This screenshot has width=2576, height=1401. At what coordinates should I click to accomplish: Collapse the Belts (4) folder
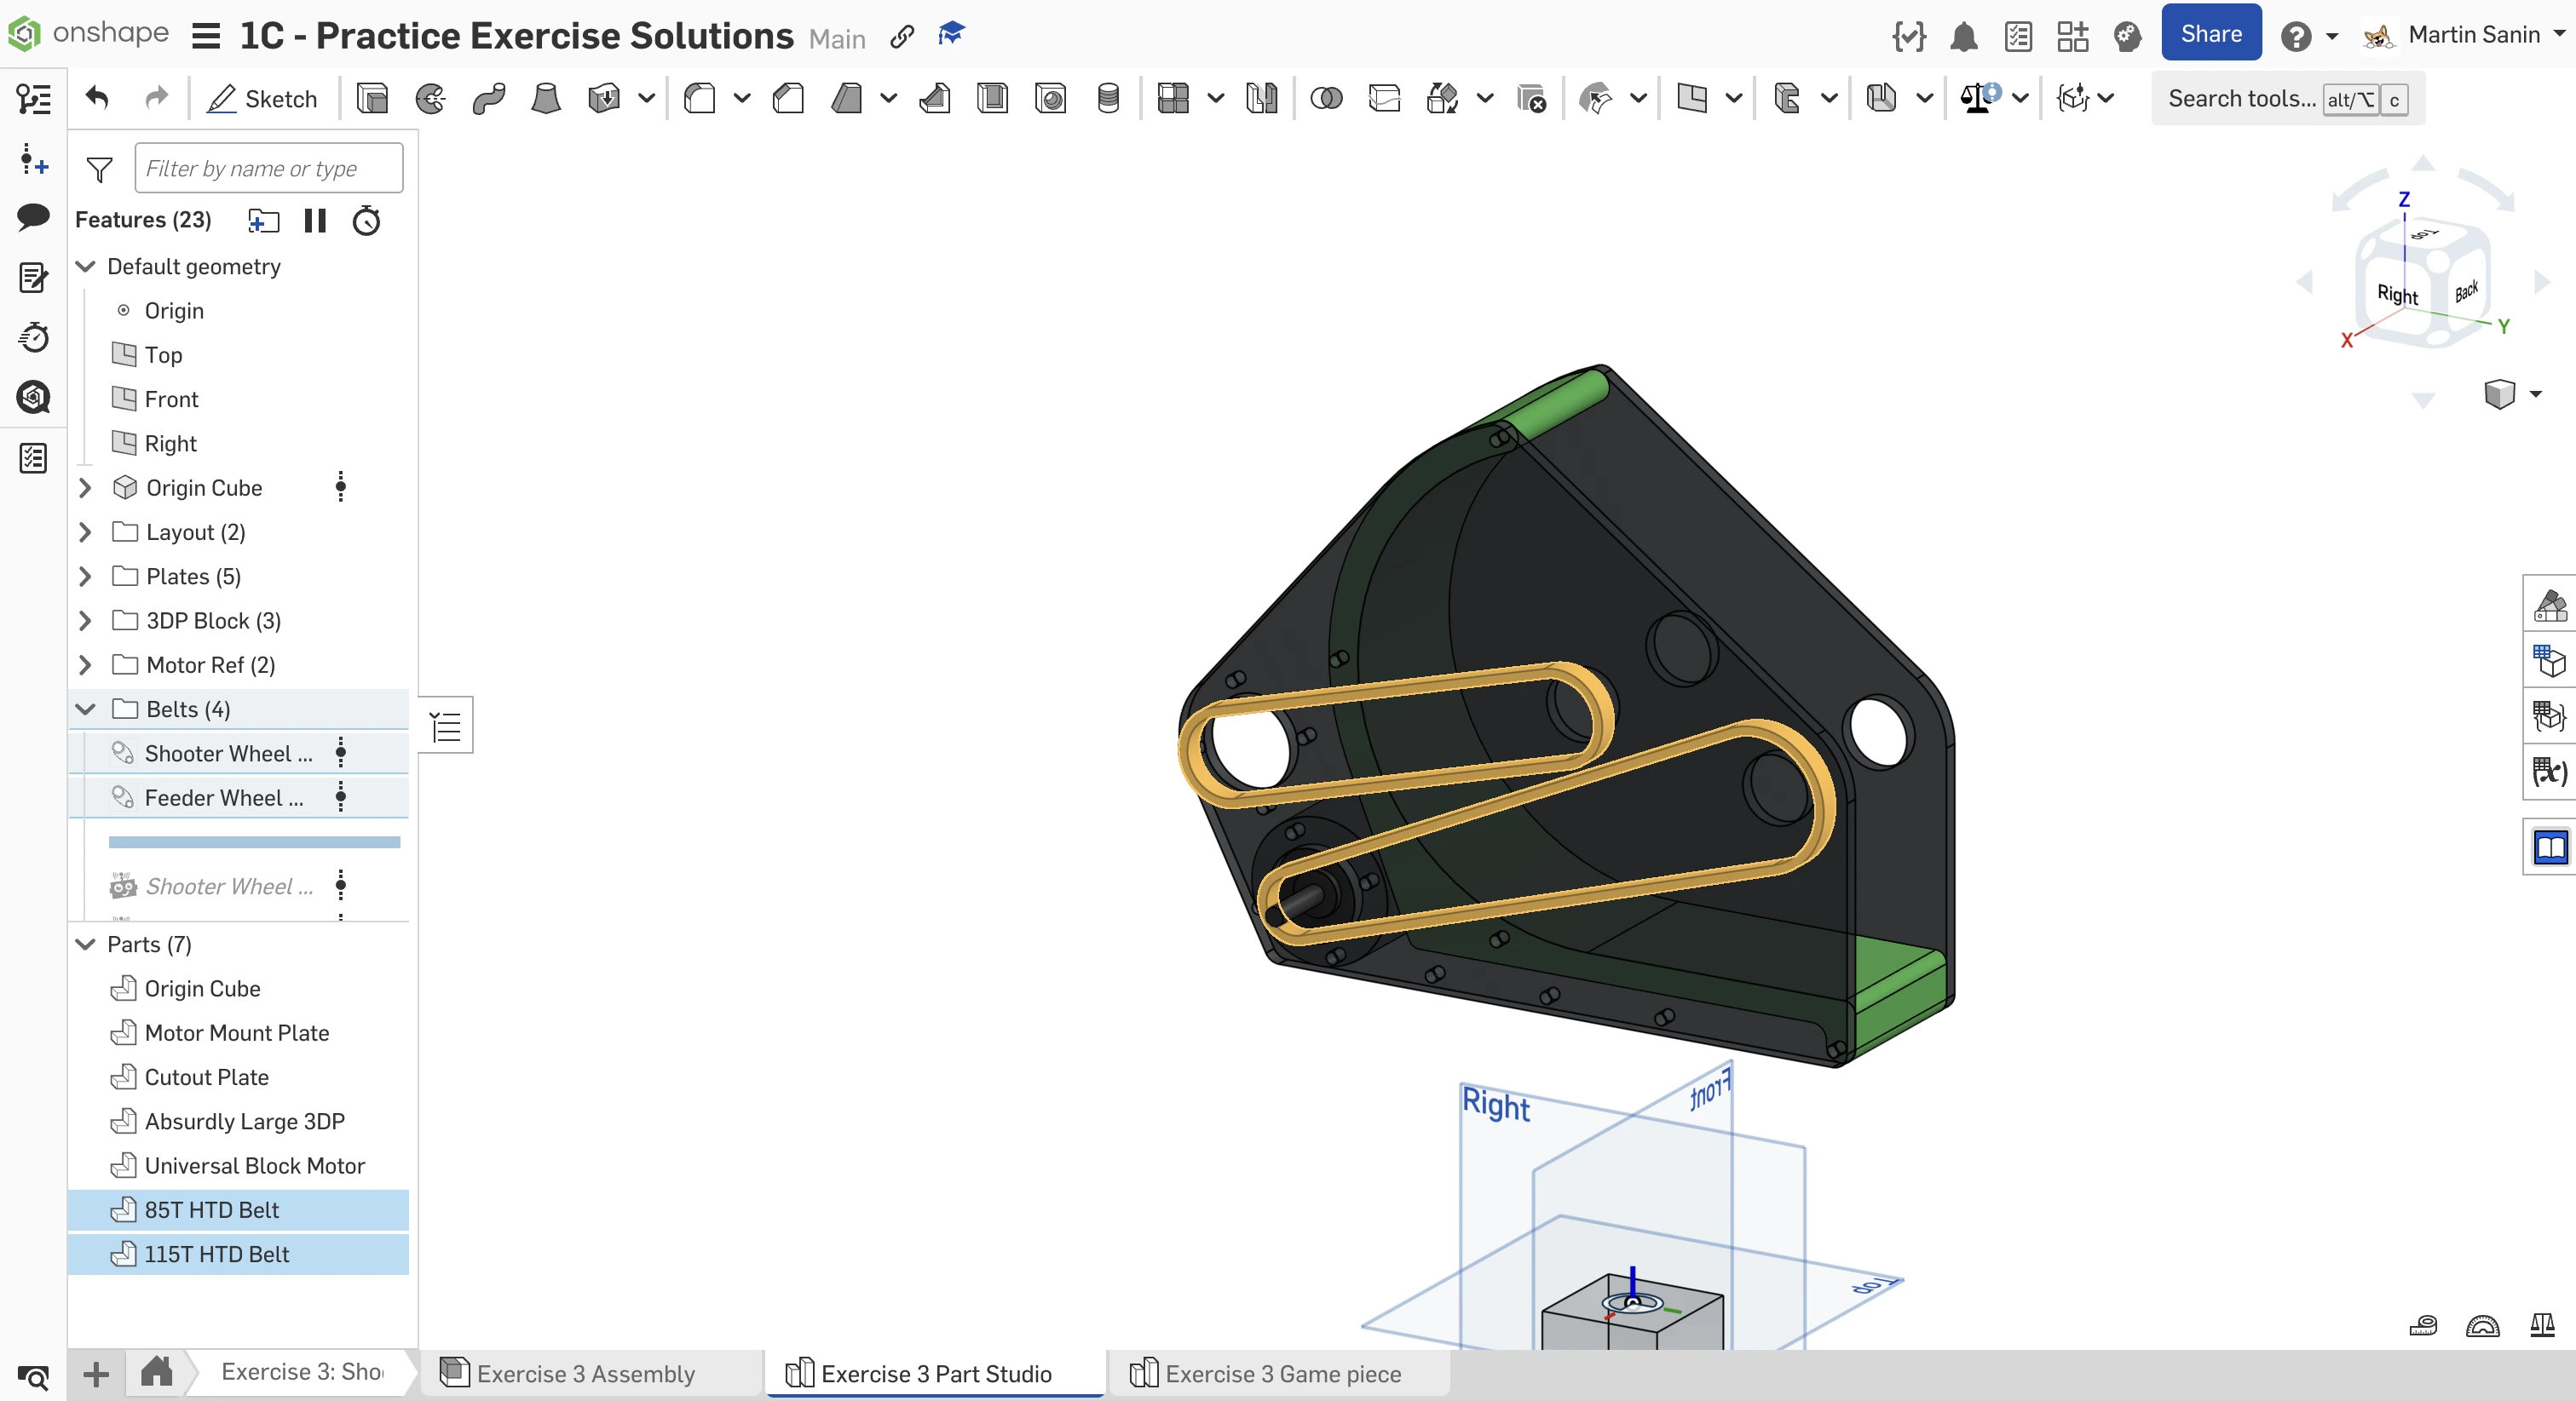pyautogui.click(x=86, y=709)
